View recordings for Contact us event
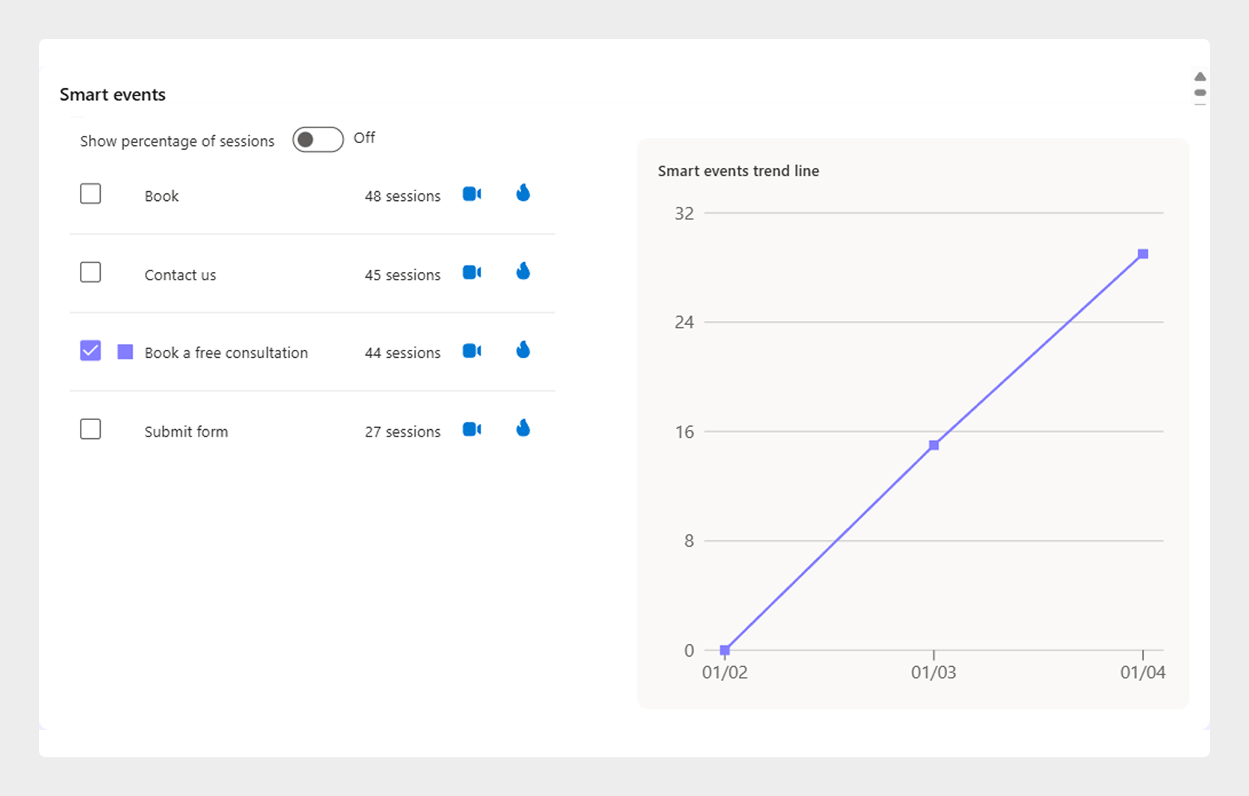1249x796 pixels. point(472,272)
